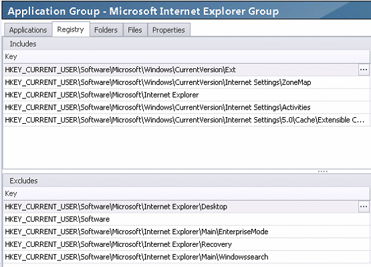Select the Internet Explorer\Recovery exclude key
The height and width of the screenshot is (267, 371).
187,244
